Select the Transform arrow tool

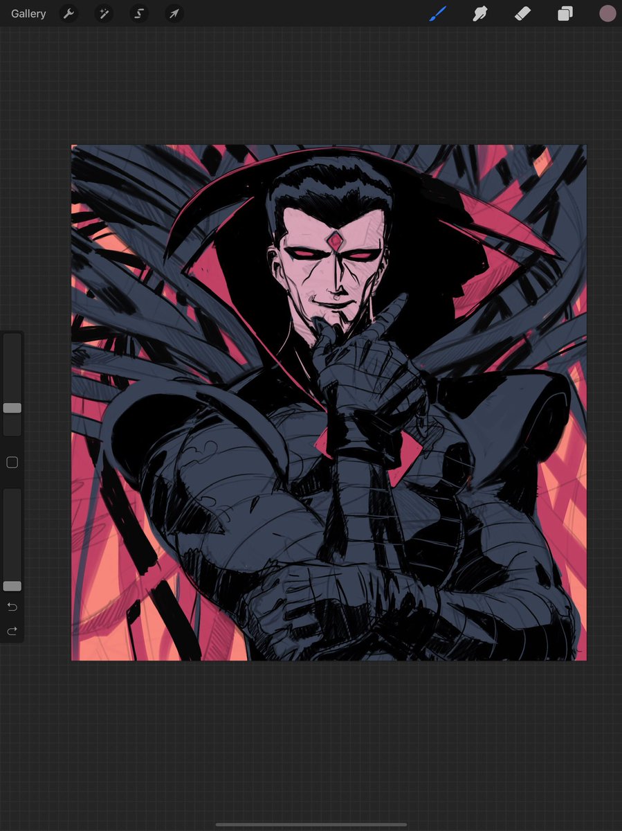pos(174,13)
